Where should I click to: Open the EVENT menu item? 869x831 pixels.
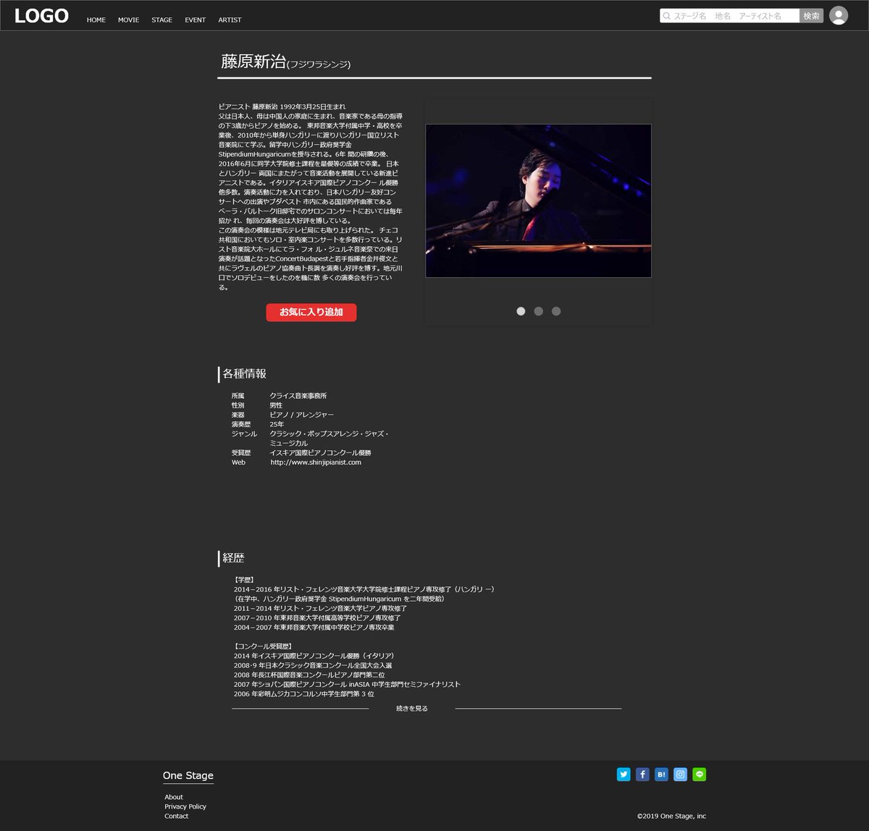(195, 20)
